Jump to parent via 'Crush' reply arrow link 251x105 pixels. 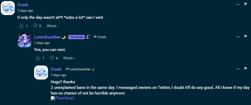coord(99,37)
